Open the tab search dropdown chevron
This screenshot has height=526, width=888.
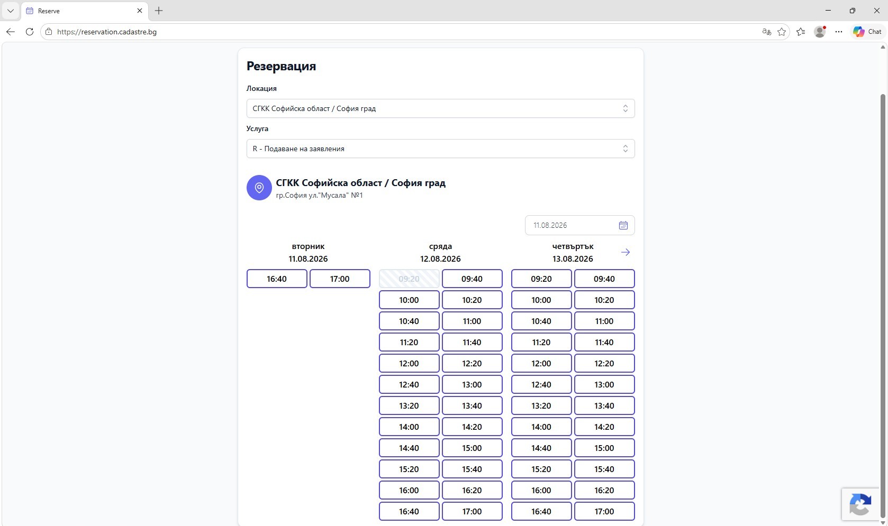click(x=10, y=11)
